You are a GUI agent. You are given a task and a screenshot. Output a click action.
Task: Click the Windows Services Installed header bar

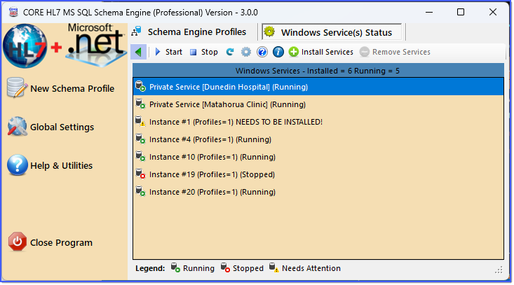318,70
